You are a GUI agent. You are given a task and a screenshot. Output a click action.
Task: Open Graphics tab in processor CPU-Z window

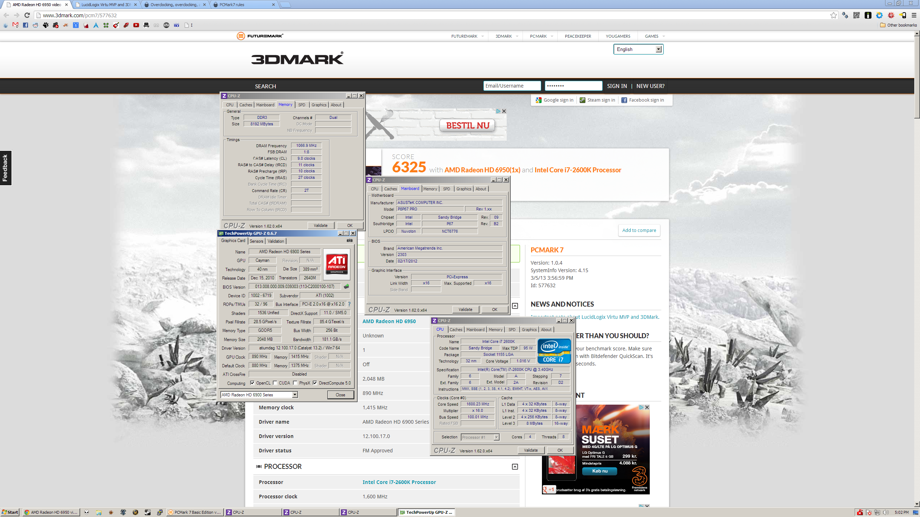coord(529,330)
